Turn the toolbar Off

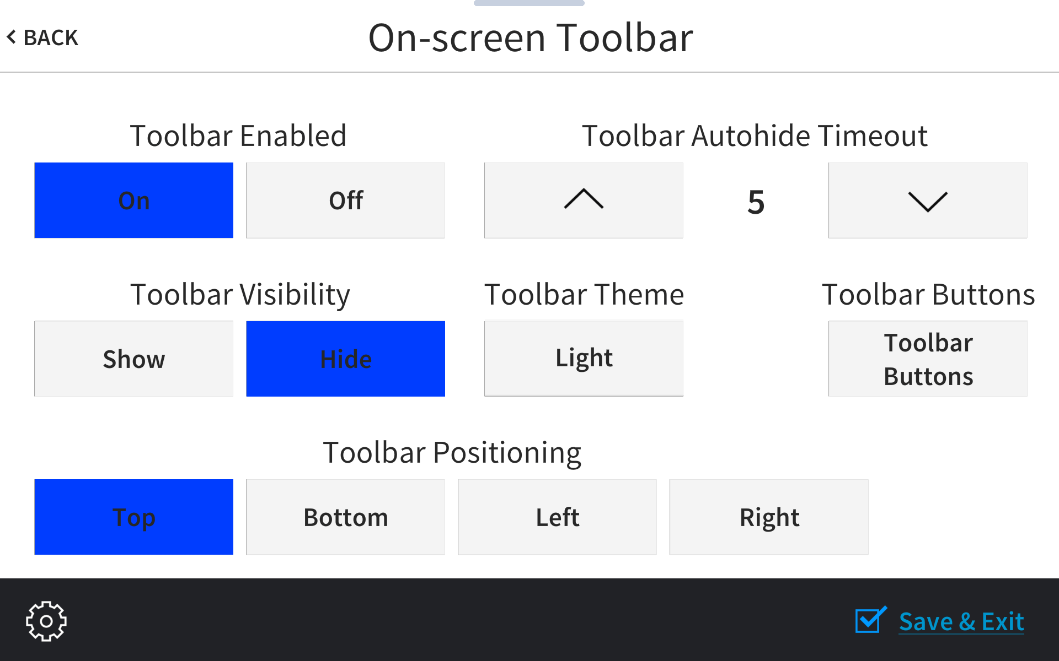[x=345, y=200]
